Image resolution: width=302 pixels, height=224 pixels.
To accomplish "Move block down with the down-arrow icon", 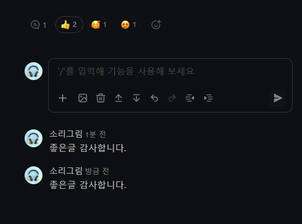I will [x=136, y=98].
